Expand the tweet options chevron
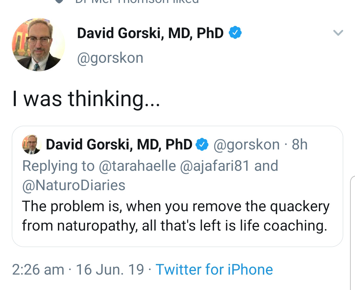 coord(338,33)
